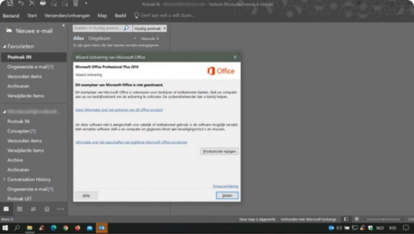Collapse the Favorieten section
The width and height of the screenshot is (414, 234).
pos(5,47)
